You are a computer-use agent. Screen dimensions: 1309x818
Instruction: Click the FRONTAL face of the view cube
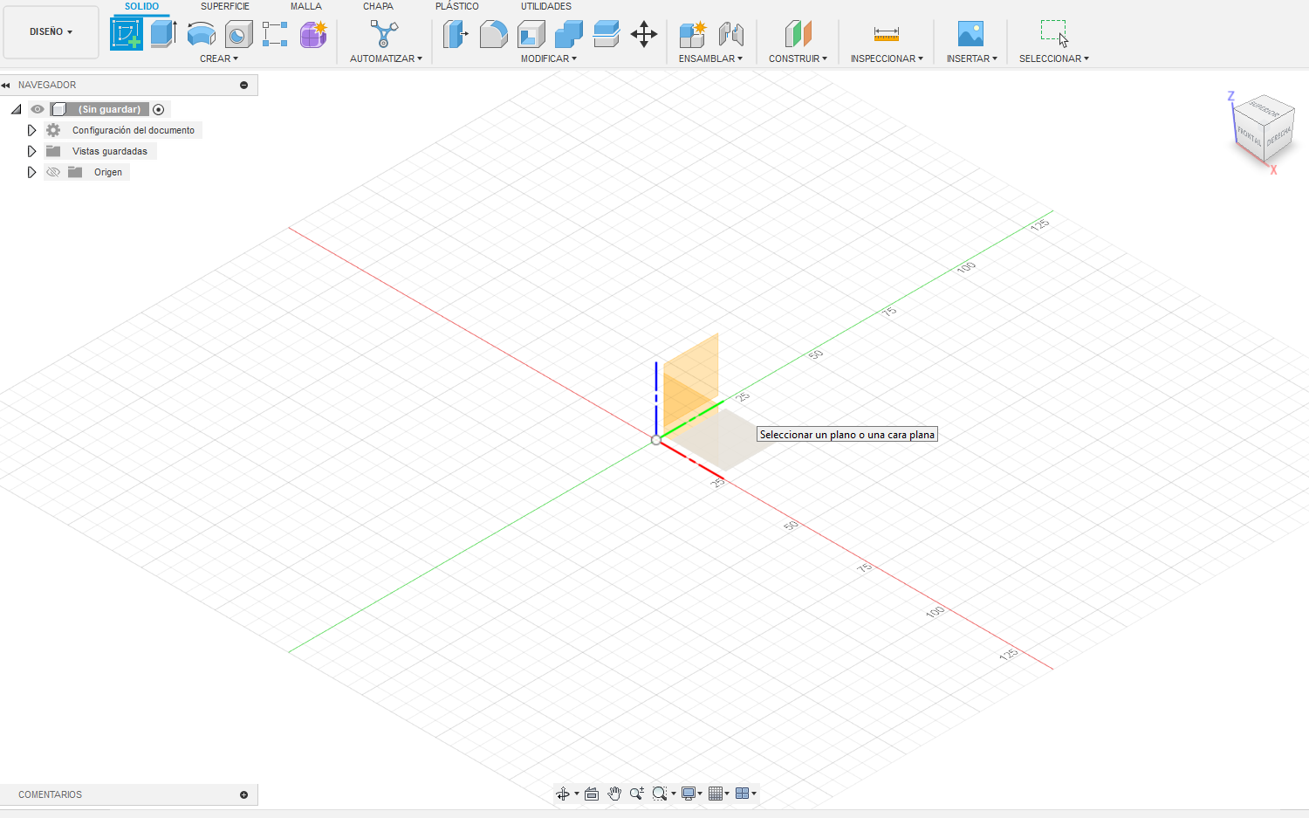[1249, 136]
